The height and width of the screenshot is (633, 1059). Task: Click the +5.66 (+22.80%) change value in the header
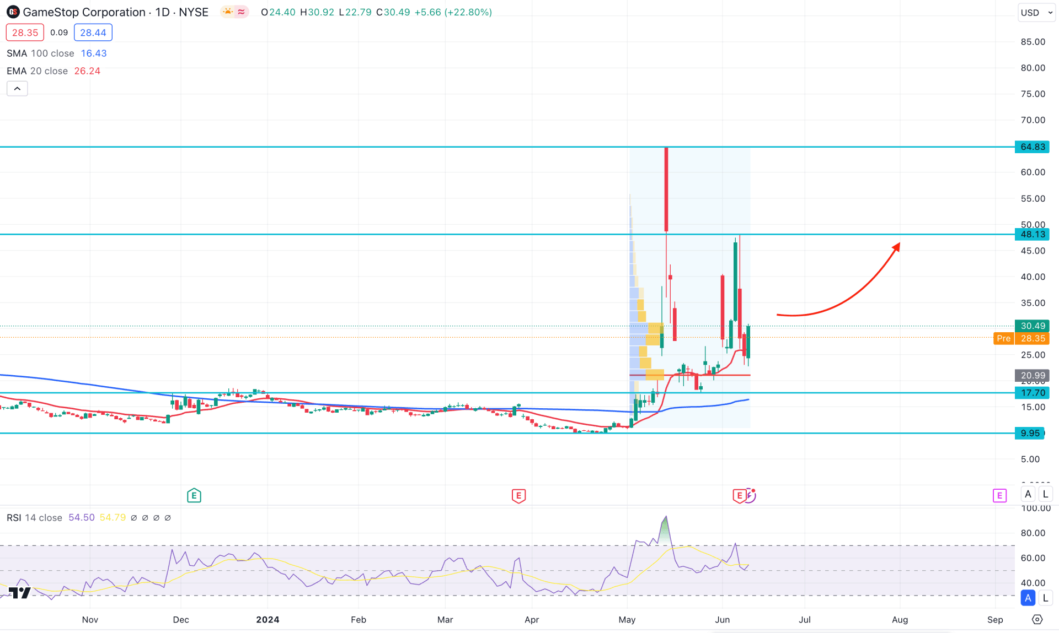coord(452,12)
